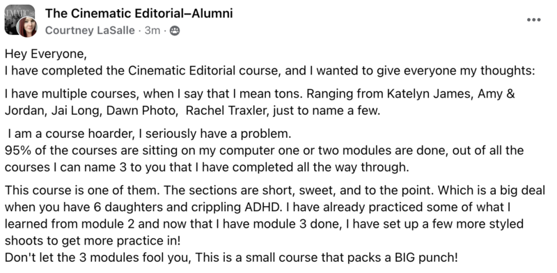Click the group members audience icon

click(175, 31)
